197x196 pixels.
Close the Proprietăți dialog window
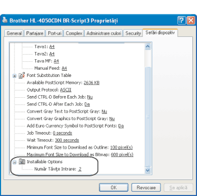coord(191,20)
